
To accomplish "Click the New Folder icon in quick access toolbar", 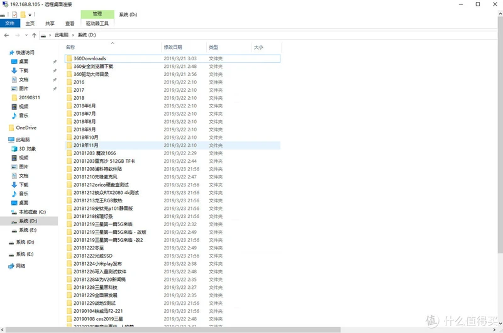I will pos(23,13).
